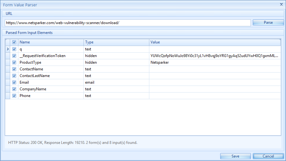
Task: Click the Value column header
Action: coord(214,42)
